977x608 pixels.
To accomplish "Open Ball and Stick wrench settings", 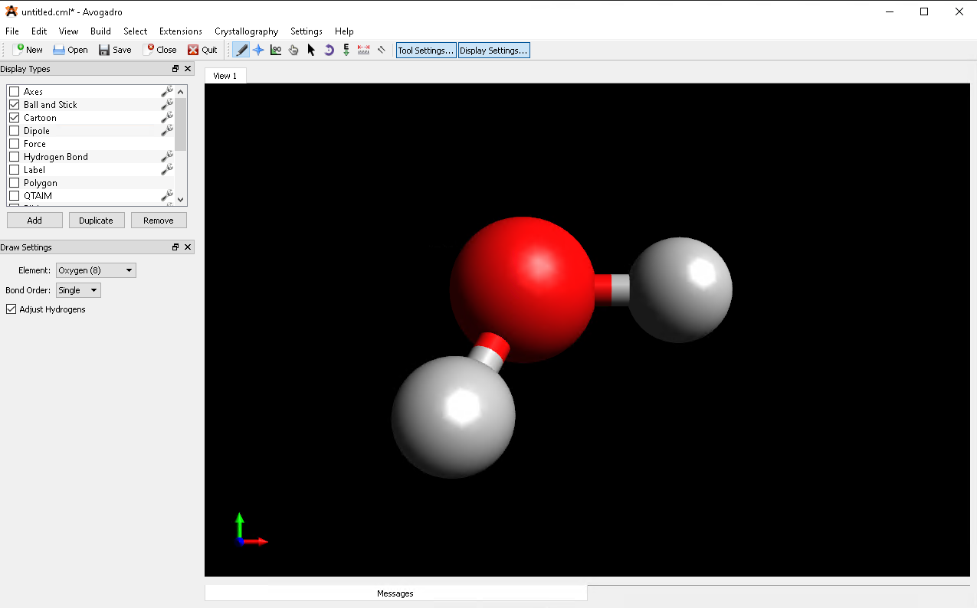I will 166,104.
